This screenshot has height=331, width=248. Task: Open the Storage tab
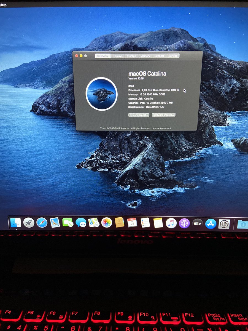[x=131, y=56]
